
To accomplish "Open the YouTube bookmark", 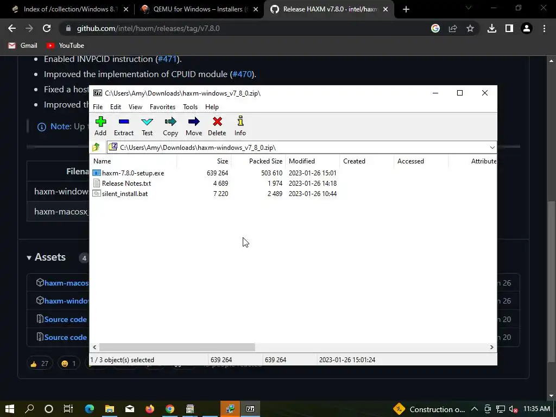I will (65, 46).
